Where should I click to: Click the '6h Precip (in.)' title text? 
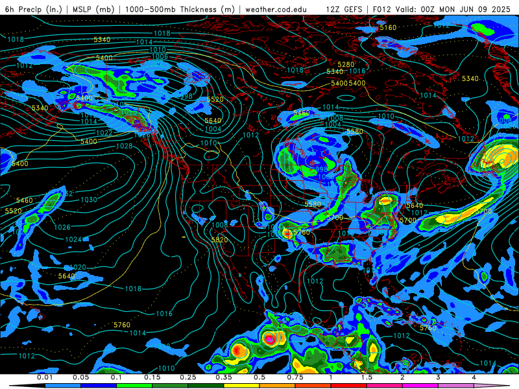(34, 9)
